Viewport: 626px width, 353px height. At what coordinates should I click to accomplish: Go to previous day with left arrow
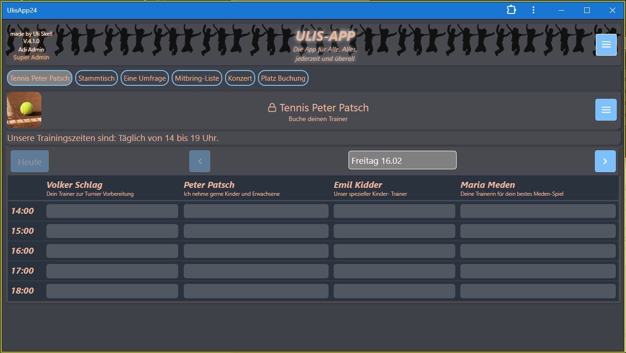point(200,161)
